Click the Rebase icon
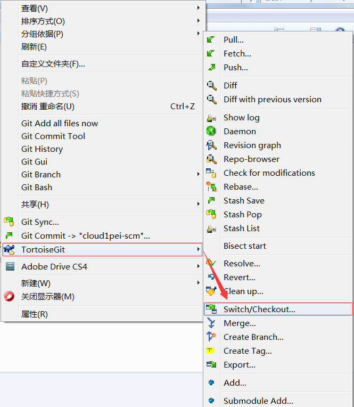Image resolution: width=354 pixels, height=407 pixels. pos(211,186)
